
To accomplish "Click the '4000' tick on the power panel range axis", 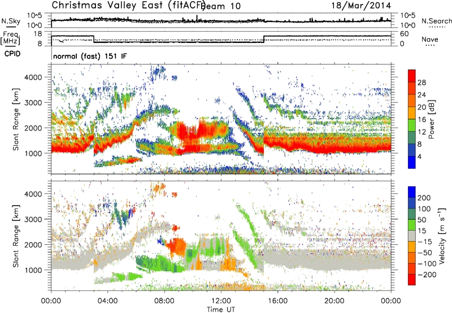I will point(33,77).
